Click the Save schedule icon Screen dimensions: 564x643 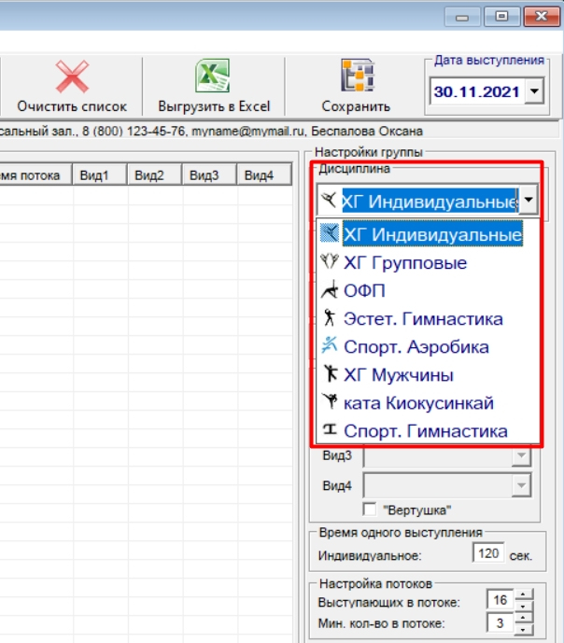[x=356, y=76]
